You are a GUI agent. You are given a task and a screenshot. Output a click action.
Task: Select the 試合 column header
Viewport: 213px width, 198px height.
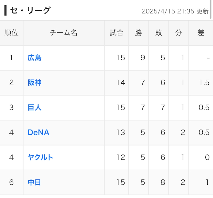(x=116, y=33)
